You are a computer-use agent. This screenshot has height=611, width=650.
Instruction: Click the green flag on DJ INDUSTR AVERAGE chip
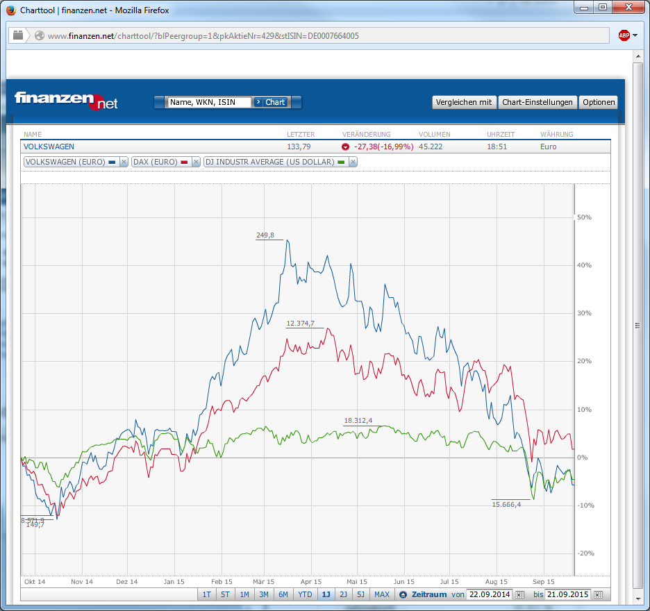point(340,162)
